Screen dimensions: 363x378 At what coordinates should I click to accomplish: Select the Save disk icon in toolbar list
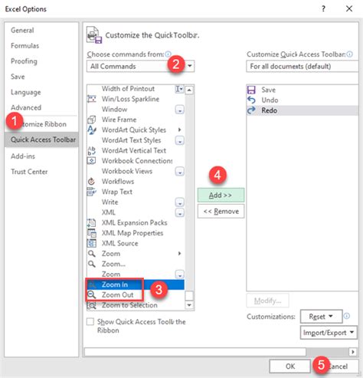pyautogui.click(x=251, y=90)
